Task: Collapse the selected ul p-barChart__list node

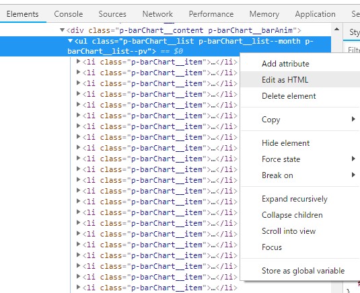Action: point(70,41)
